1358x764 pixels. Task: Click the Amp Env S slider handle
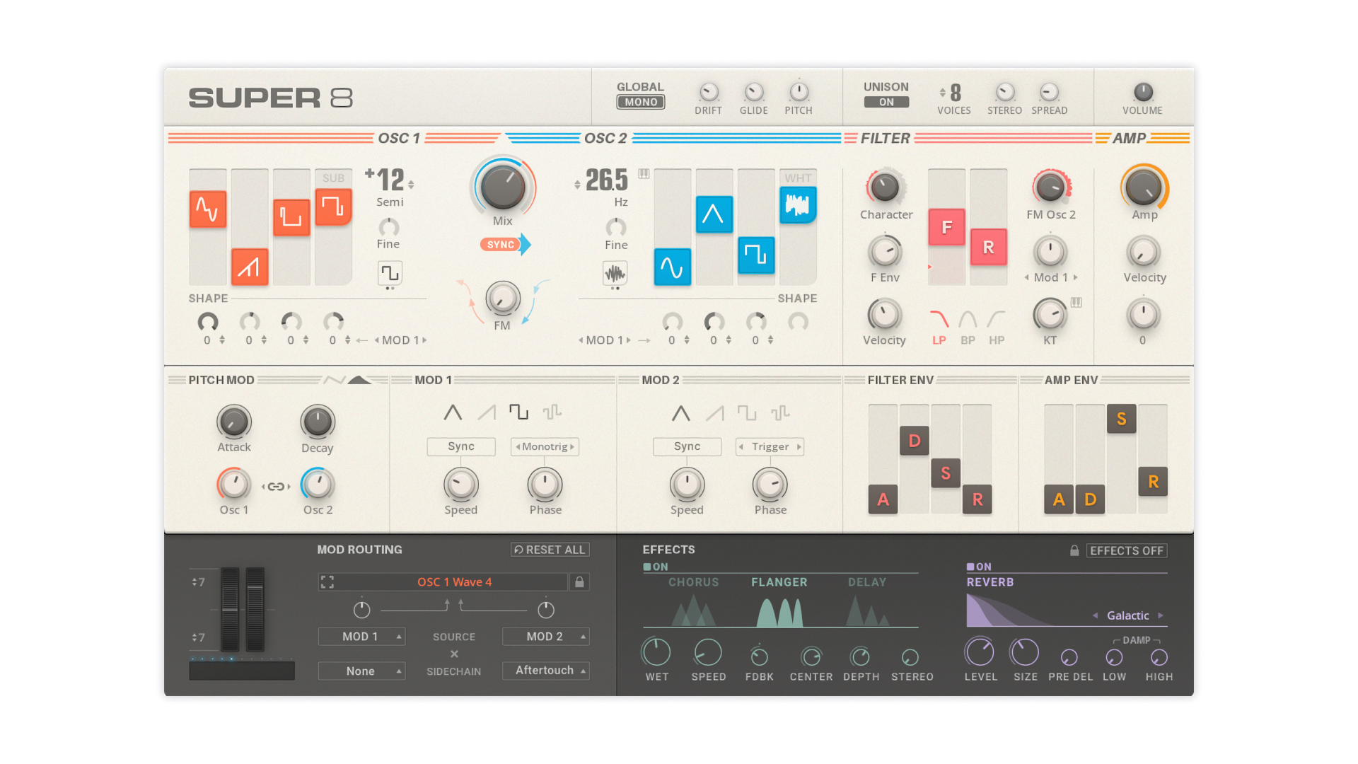click(x=1122, y=419)
